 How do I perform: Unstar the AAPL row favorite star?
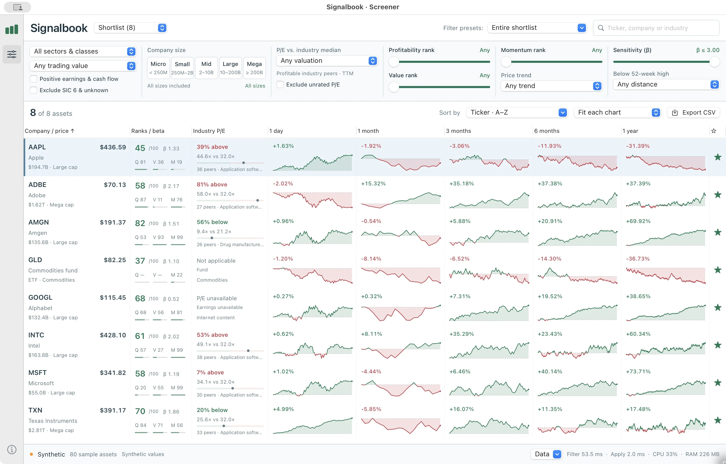(x=718, y=157)
